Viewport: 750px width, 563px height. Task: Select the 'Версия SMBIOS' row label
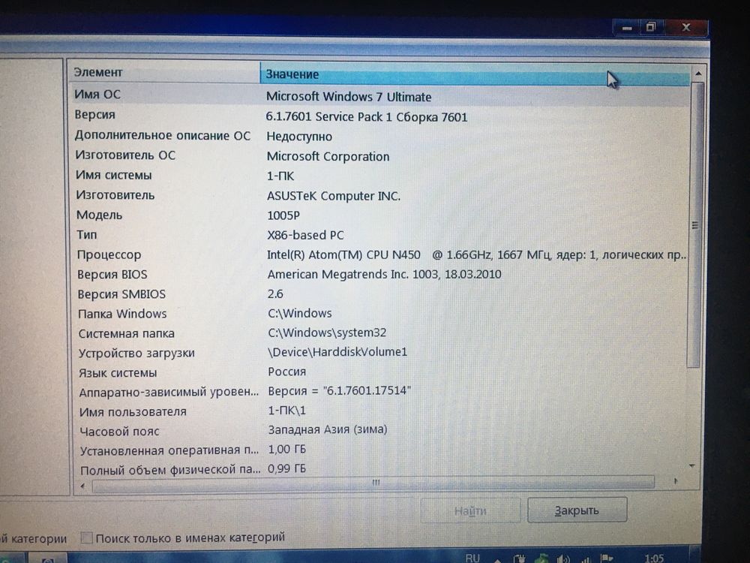[121, 294]
